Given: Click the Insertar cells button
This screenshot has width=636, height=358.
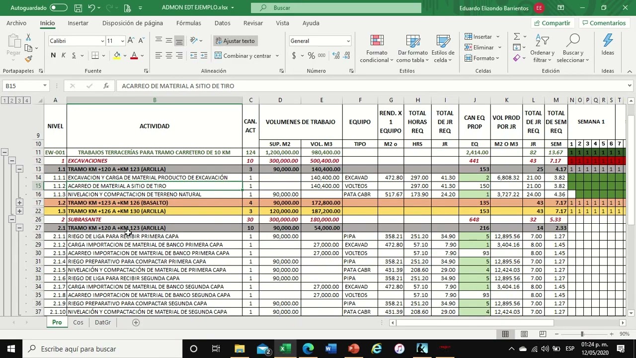Looking at the screenshot, I should coord(482,37).
